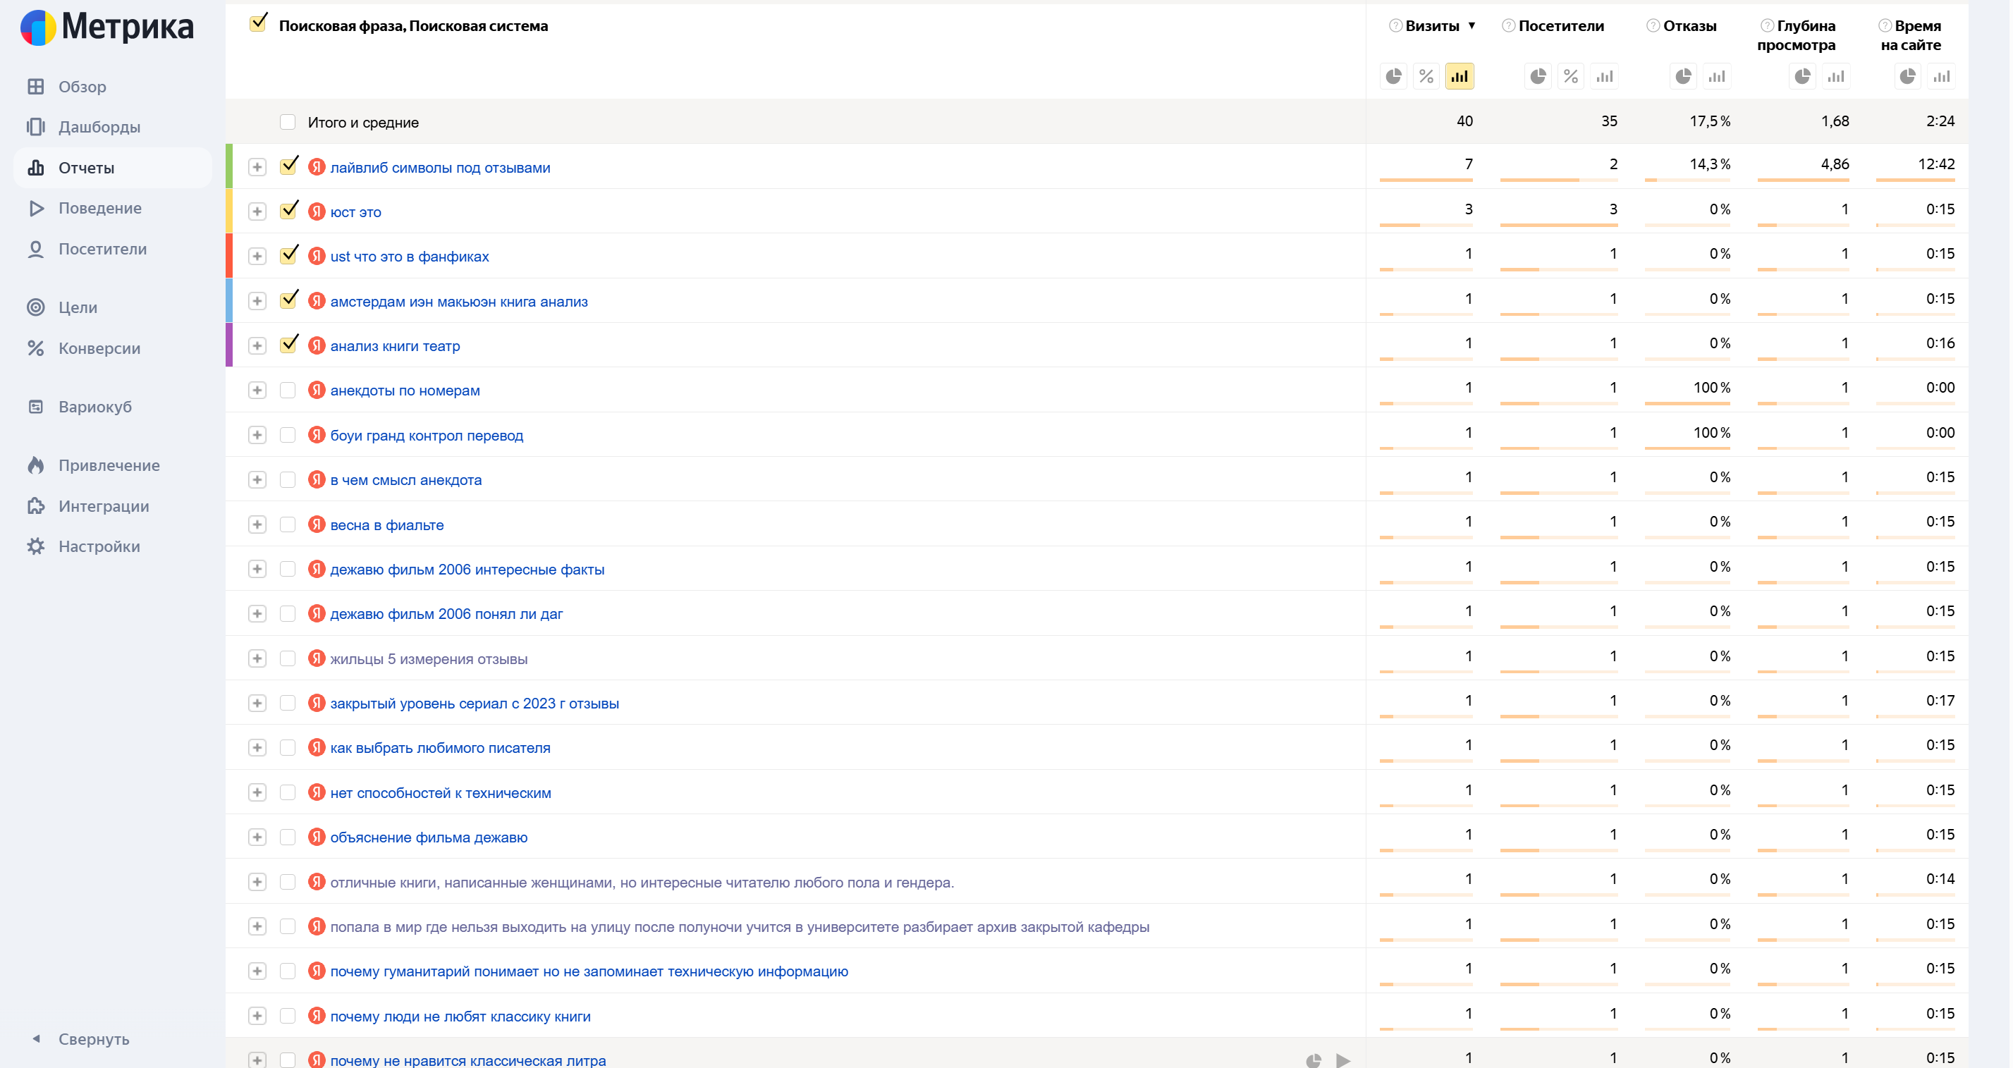Expand the 'лайвлиб символы под отзывами' row
This screenshot has width=2013, height=1068.
click(257, 167)
